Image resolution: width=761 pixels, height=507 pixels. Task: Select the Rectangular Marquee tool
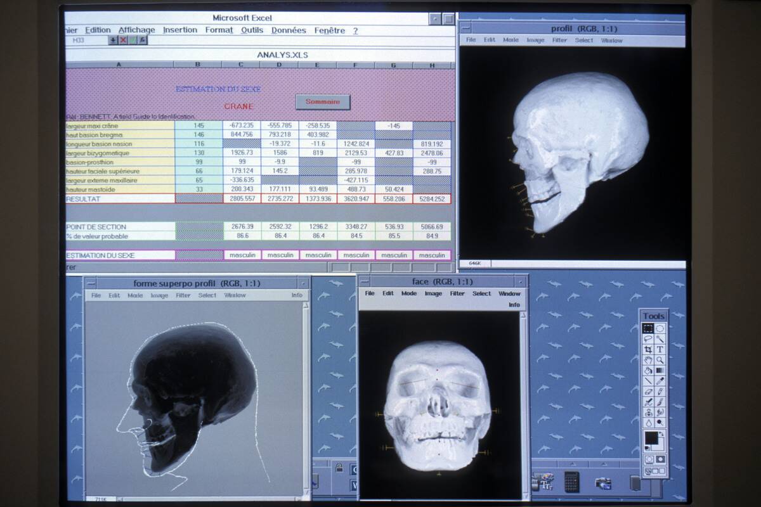[x=648, y=328]
